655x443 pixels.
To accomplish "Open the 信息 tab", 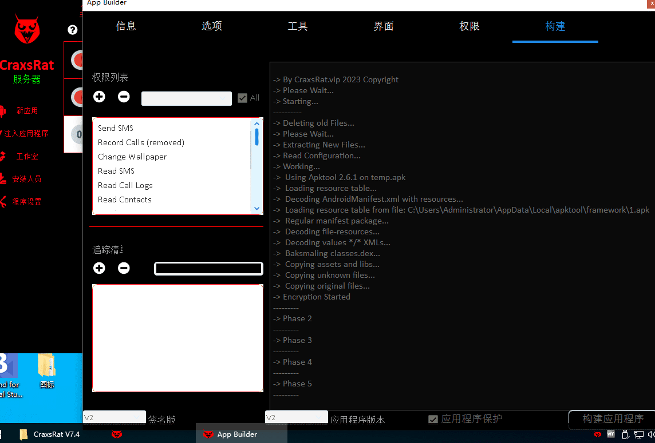I will (x=126, y=26).
